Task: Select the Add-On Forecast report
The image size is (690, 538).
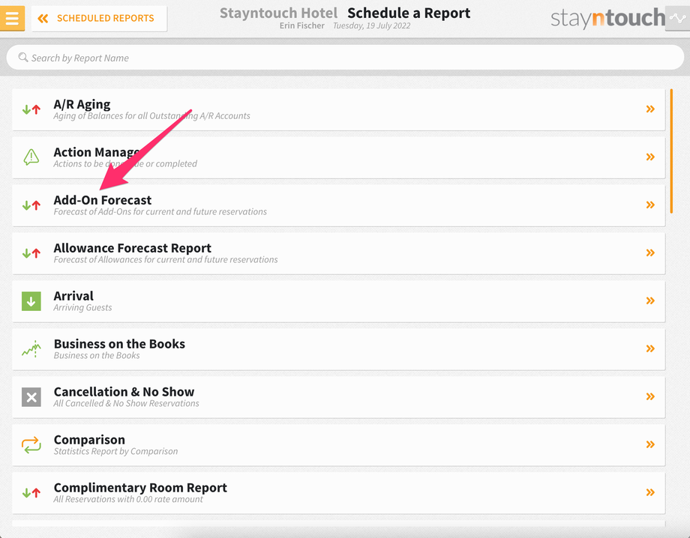Action: pyautogui.click(x=103, y=200)
